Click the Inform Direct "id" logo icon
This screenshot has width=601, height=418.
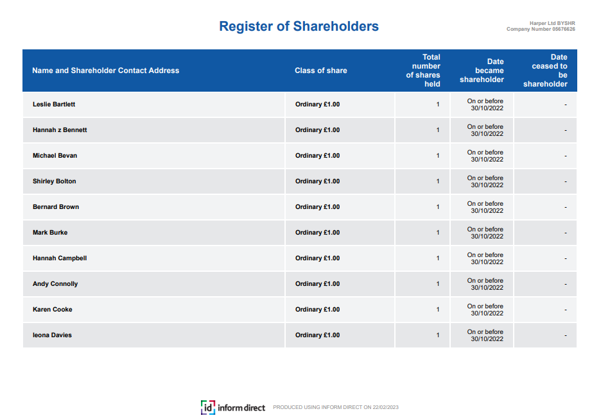tap(207, 407)
